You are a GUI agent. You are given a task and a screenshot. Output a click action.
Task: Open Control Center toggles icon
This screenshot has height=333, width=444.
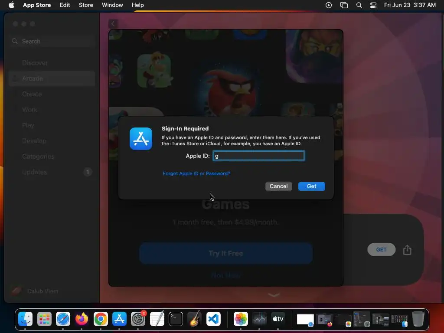[x=373, y=5]
